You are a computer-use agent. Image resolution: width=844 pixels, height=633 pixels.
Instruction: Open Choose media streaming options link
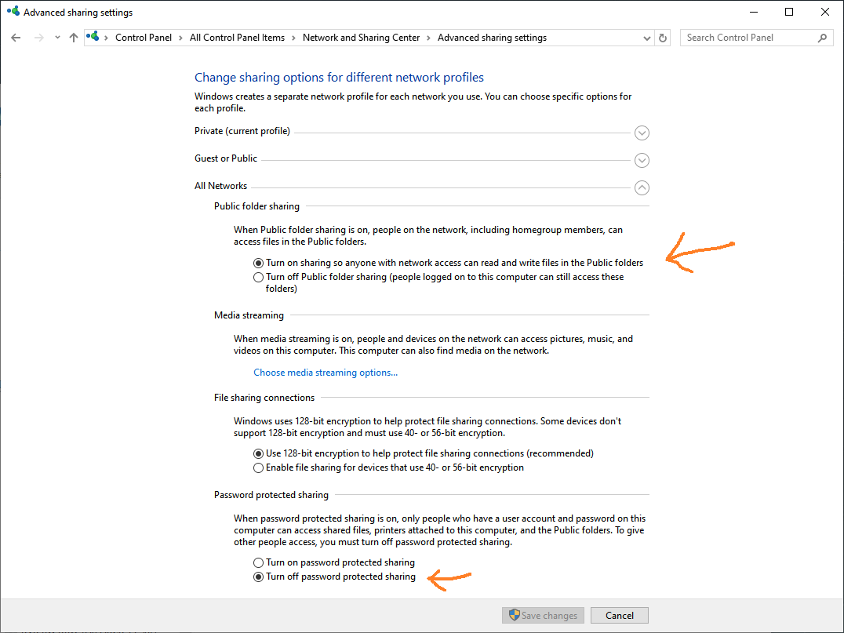pyautogui.click(x=326, y=373)
